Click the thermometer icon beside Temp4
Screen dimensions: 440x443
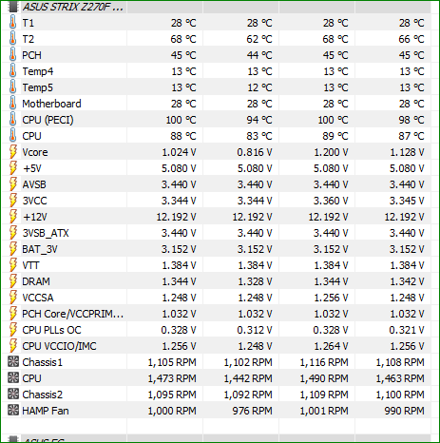pyautogui.click(x=12, y=71)
